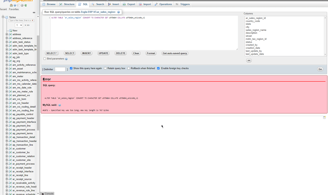The image size is (328, 195).
Task: Clear the table filter with red X
Action: (x=33, y=20)
